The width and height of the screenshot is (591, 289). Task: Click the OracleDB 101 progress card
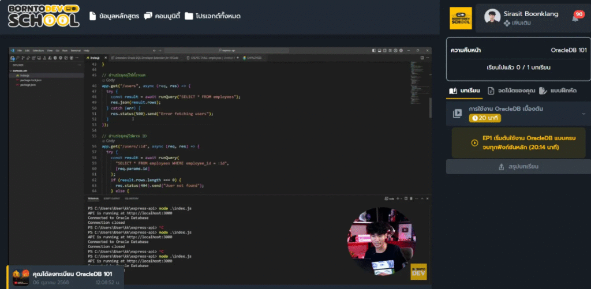518,59
